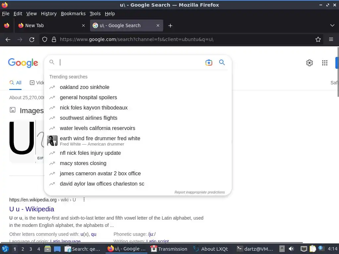Screen dimensions: 339x254
Task: Open Google quick settings gear
Action: point(310,63)
